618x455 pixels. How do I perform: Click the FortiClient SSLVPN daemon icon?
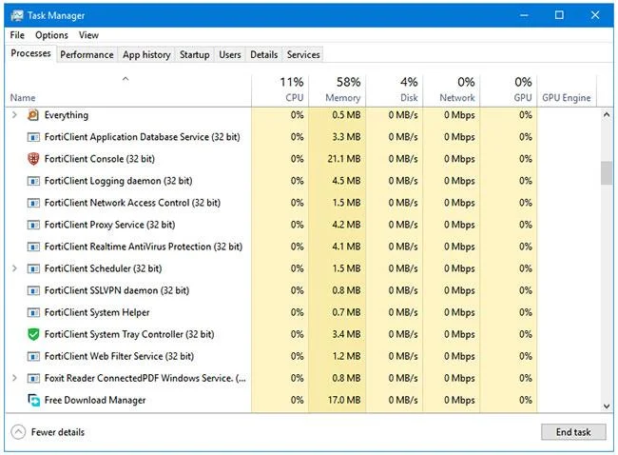coord(33,290)
